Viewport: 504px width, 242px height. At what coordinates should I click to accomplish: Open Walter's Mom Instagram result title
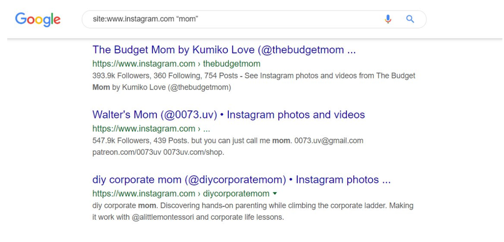[228, 115]
